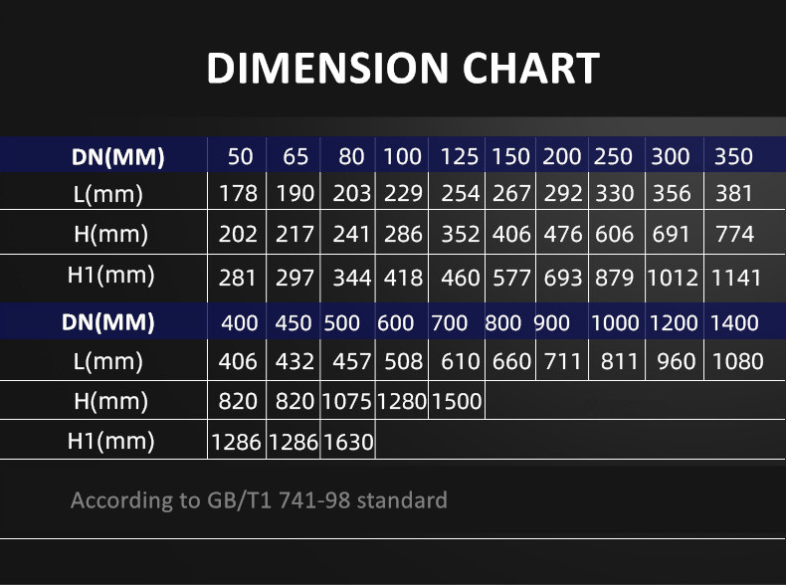Click the DIMENSION CHART title
The height and width of the screenshot is (585, 786).
tap(403, 68)
